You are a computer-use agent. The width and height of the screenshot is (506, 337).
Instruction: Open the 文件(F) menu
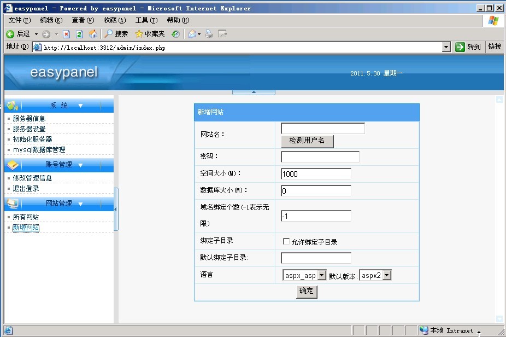pos(19,20)
